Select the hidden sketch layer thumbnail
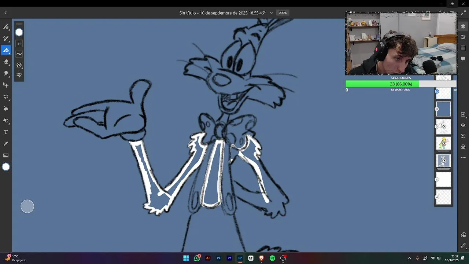 click(443, 126)
